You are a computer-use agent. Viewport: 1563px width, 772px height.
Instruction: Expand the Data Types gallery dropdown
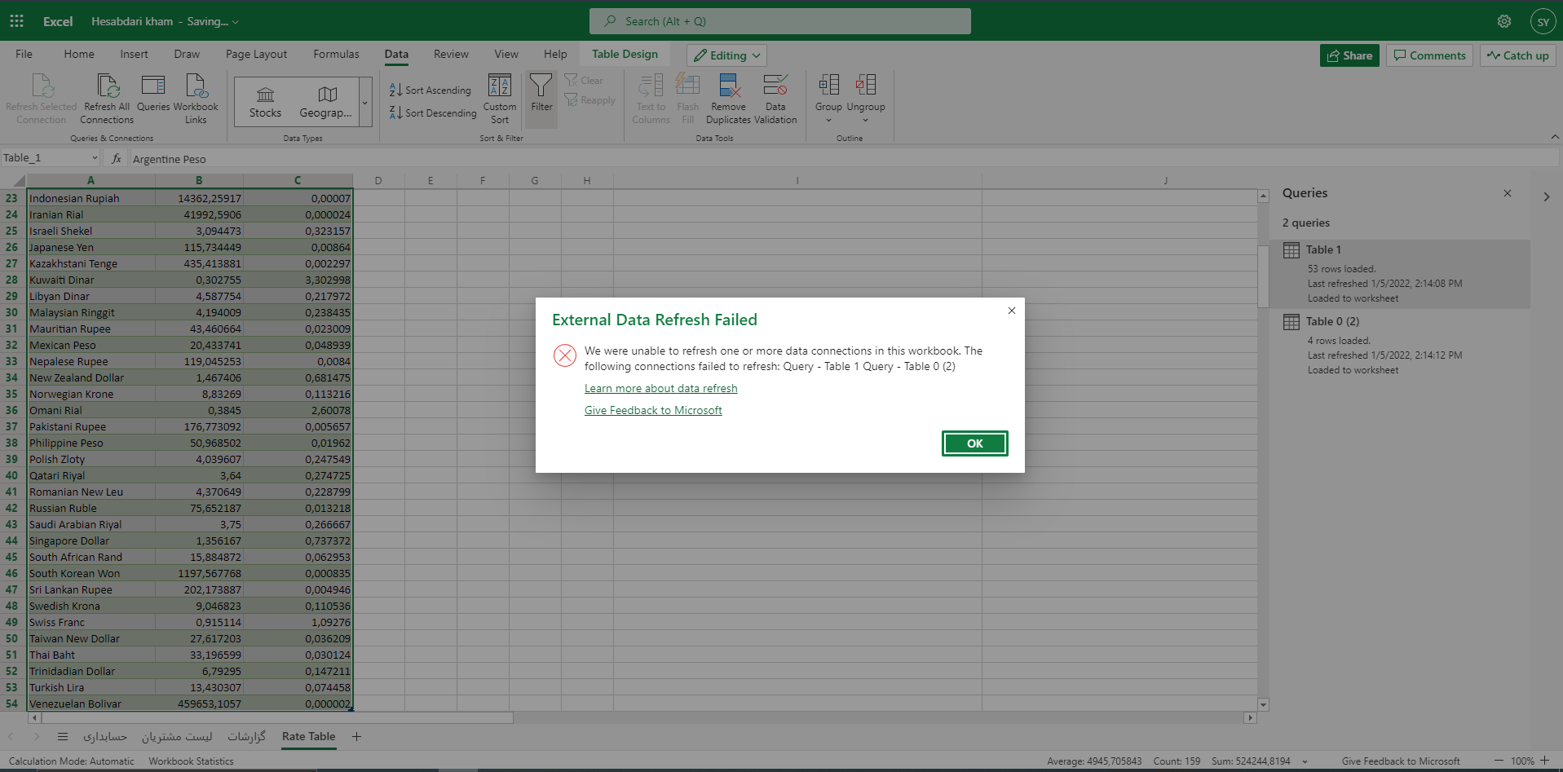tap(365, 102)
